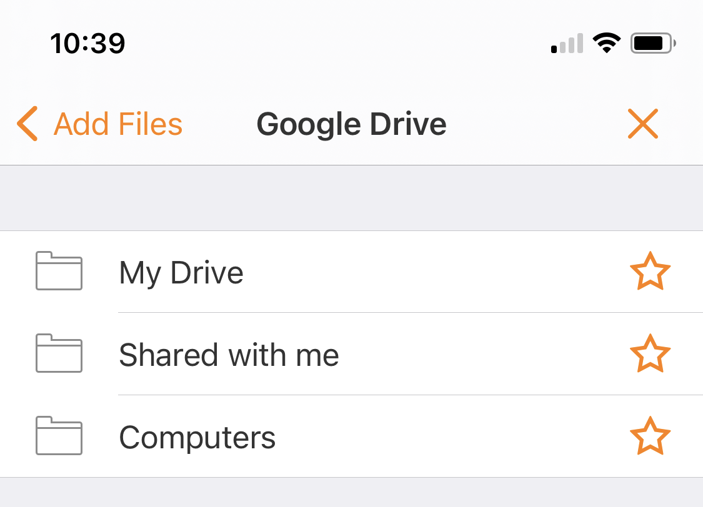
Task: Click the Computers folder icon
Action: [59, 436]
